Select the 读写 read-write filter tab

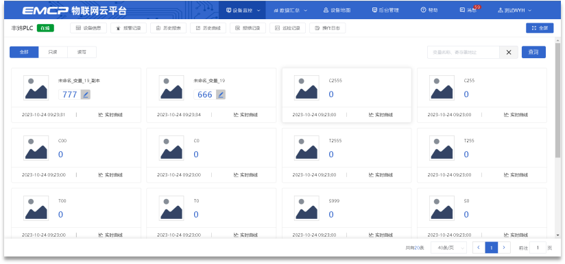click(x=82, y=52)
